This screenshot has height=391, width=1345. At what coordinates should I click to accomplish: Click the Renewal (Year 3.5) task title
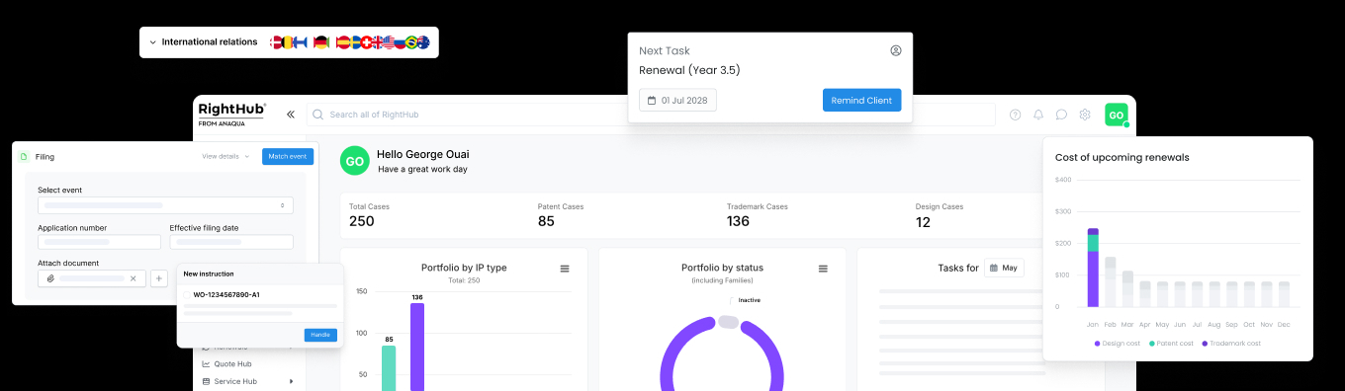point(689,70)
